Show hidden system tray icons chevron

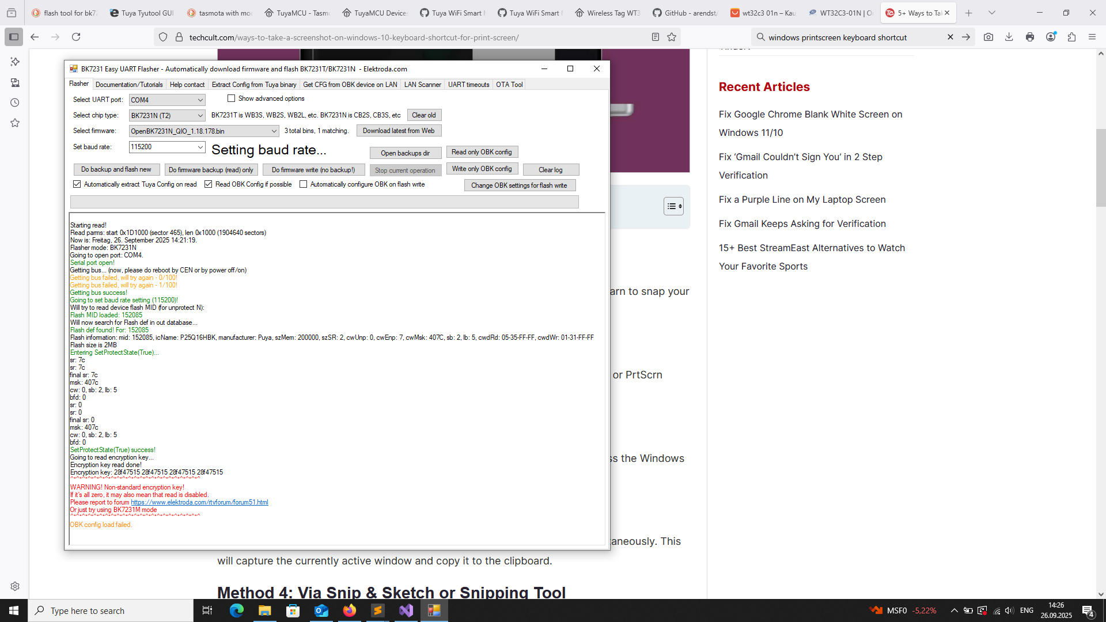pos(954,610)
